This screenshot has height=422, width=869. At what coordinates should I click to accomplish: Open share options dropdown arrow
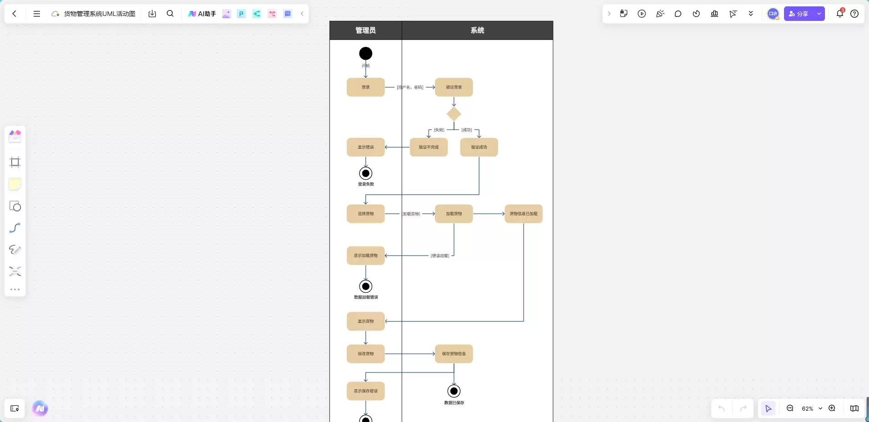coord(819,14)
